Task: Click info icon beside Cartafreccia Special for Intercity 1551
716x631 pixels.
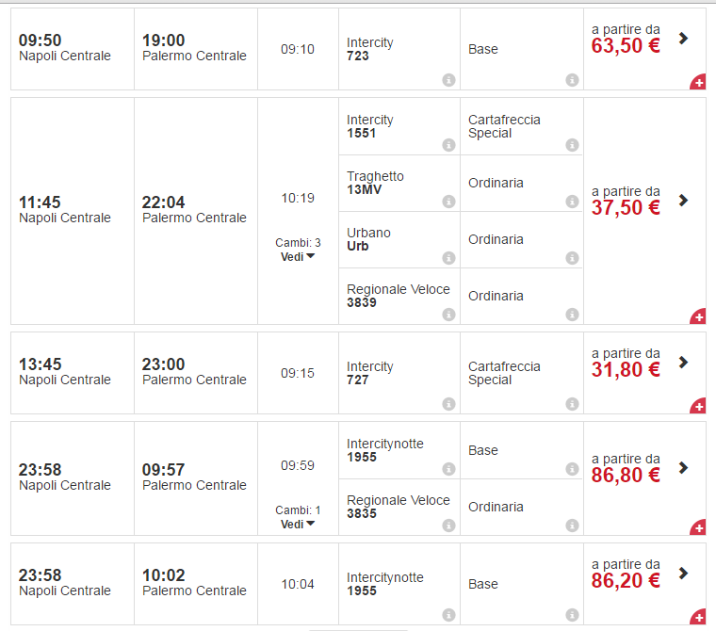Action: tap(572, 145)
